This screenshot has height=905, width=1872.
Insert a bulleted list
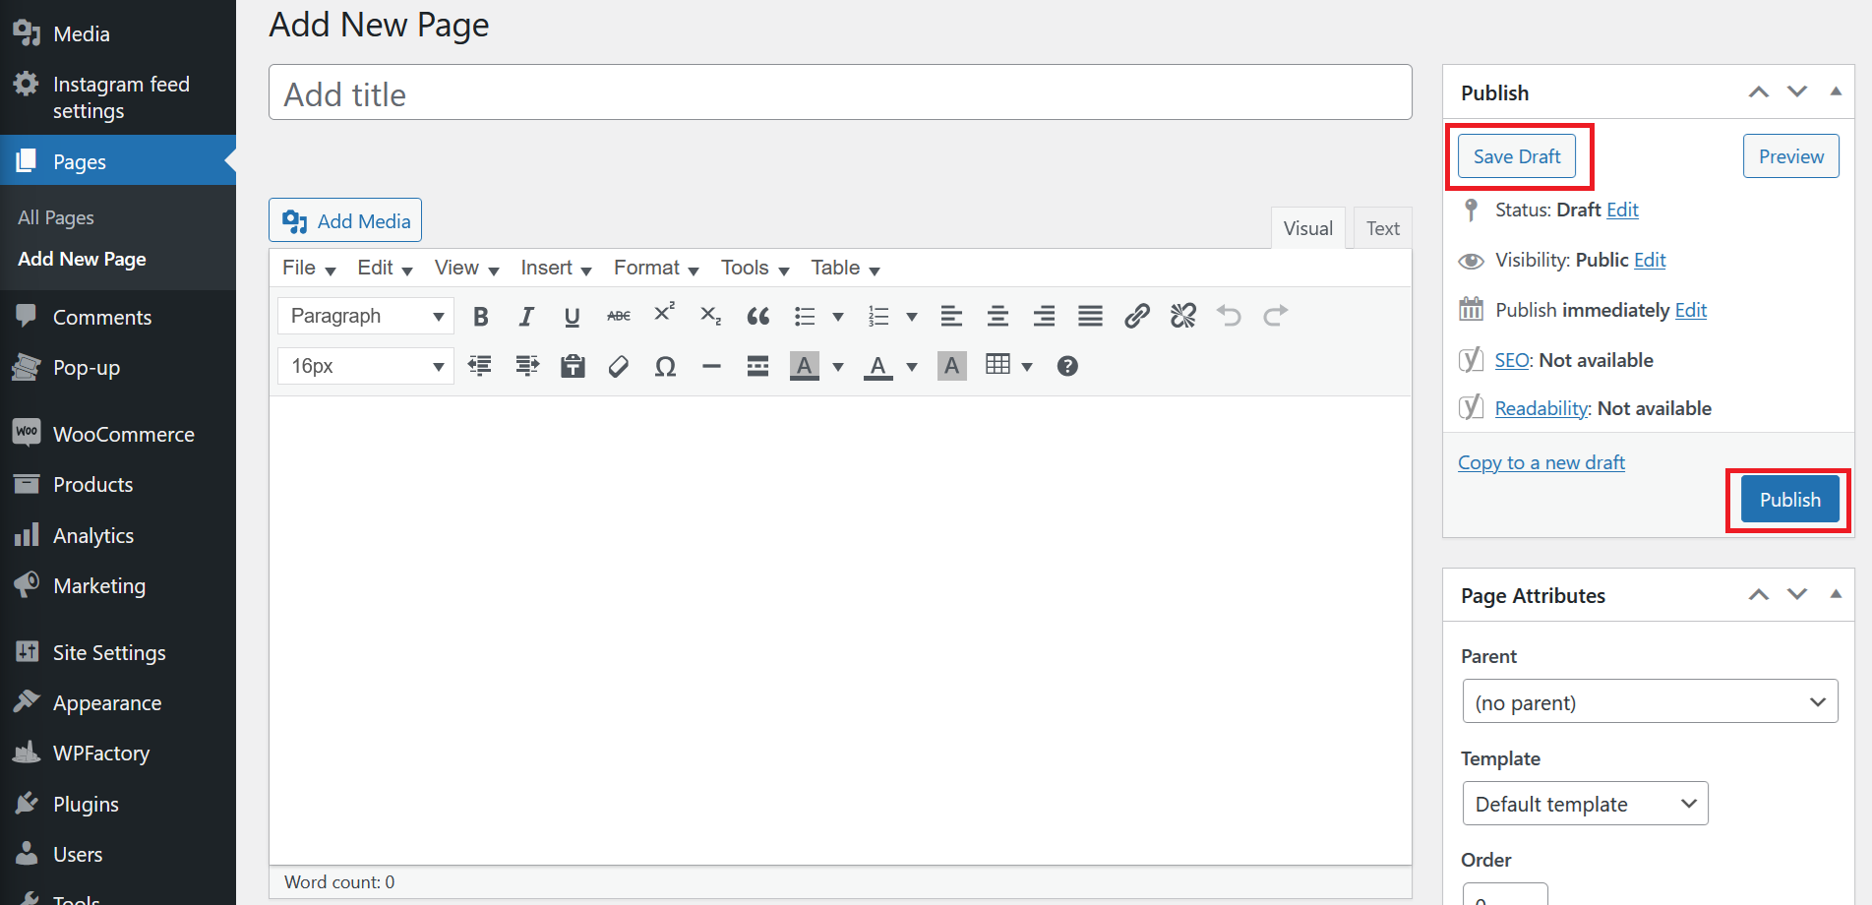coord(805,316)
